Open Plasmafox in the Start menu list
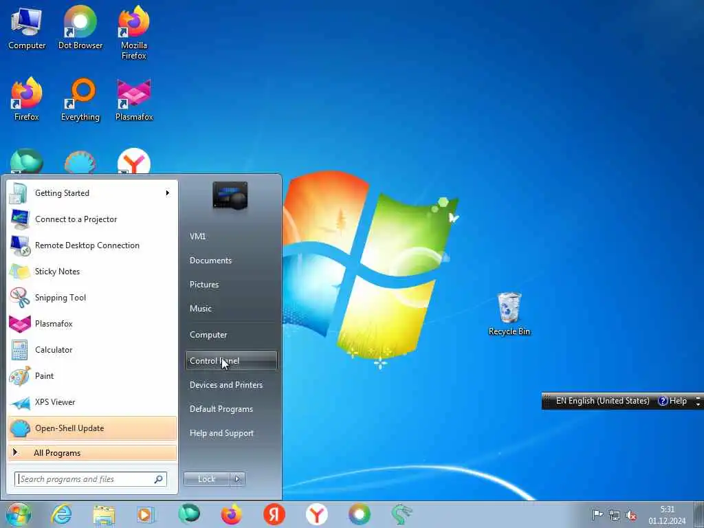Screen dimensions: 704x528 pyautogui.click(x=92, y=324)
